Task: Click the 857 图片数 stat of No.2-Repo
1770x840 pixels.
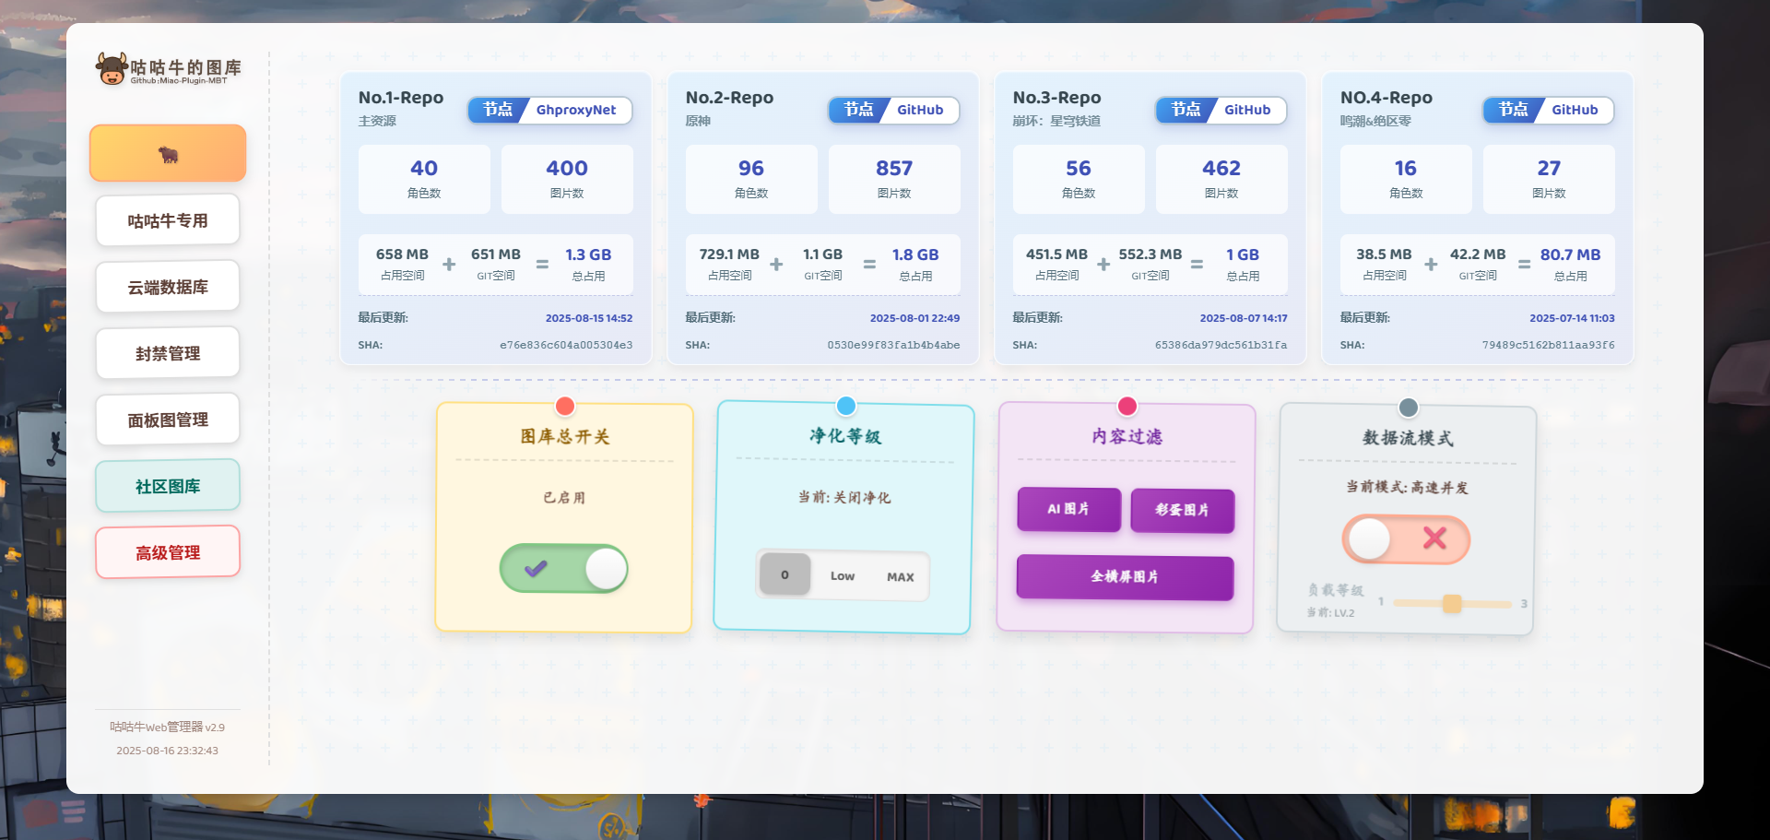Action: point(894,179)
